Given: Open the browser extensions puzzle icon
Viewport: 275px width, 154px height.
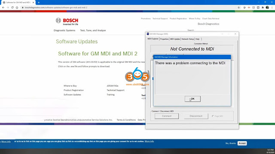Looking at the screenshot, I should [x=263, y=8].
